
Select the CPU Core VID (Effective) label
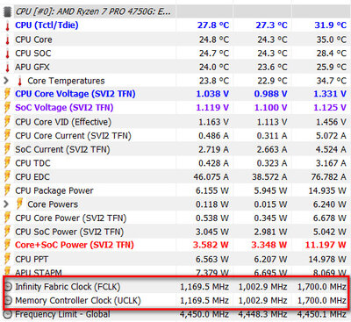(x=63, y=122)
